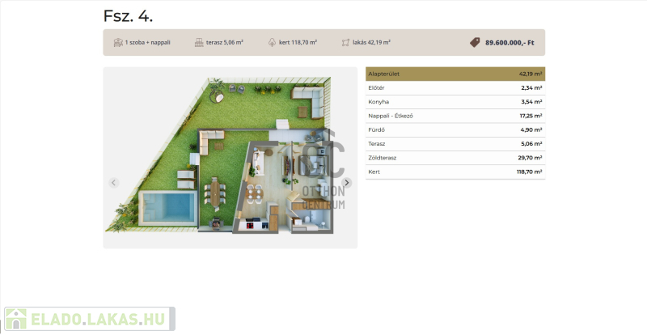This screenshot has width=647, height=335.
Task: Click the floor area icon beside "lakás 42,19 m²"
Action: 346,42
